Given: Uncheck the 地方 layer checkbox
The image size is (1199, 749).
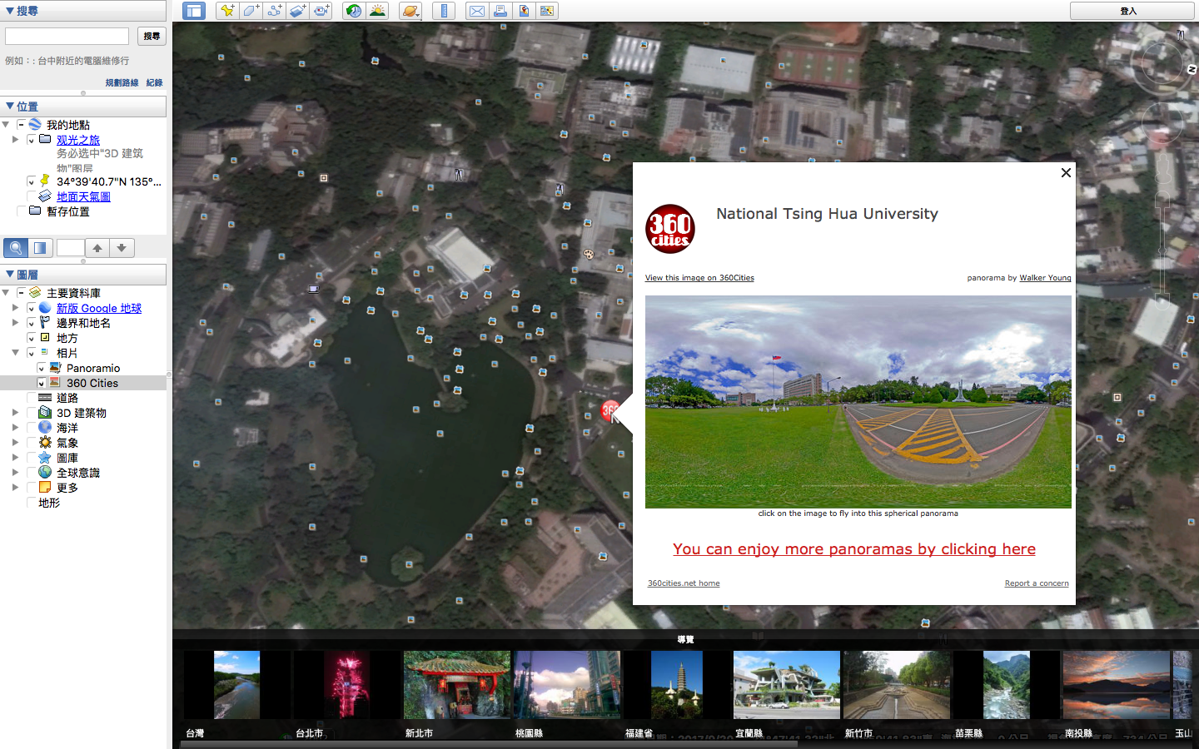Looking at the screenshot, I should click(31, 338).
